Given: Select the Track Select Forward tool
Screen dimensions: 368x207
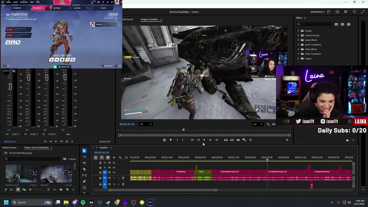Looking at the screenshot, I should click(x=84, y=157).
